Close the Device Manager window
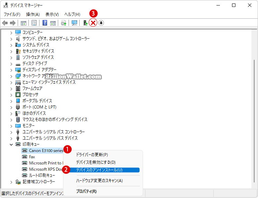Viewport: 258px width, 198px height. [x=250, y=5]
